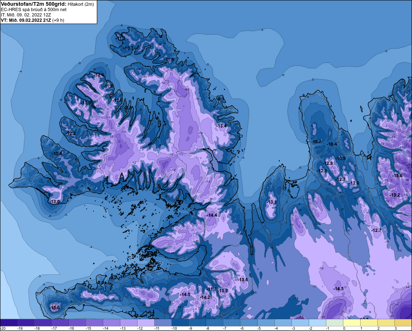
Task: Select the -11.8 temperature label
Action: pos(108,86)
